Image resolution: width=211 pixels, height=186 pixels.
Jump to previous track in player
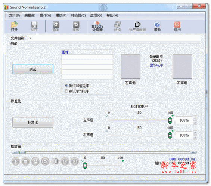tap(65, 161)
